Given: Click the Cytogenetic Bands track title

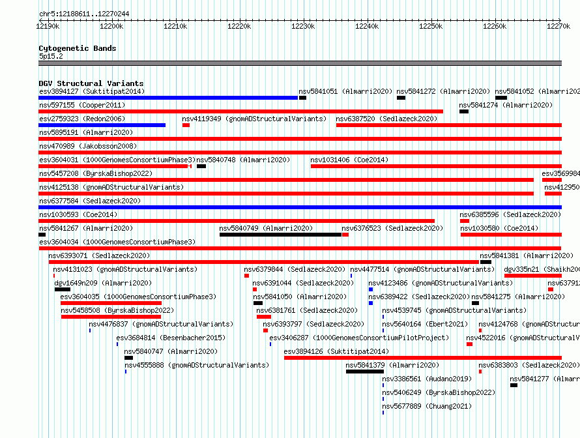Looking at the screenshot, I should (78, 48).
